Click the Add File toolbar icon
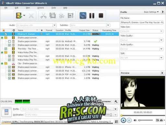The width and height of the screenshot is (166, 125). tap(19, 16)
